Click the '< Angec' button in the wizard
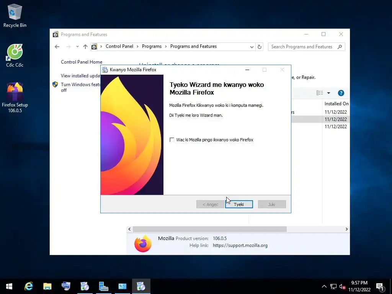 [x=210, y=204]
